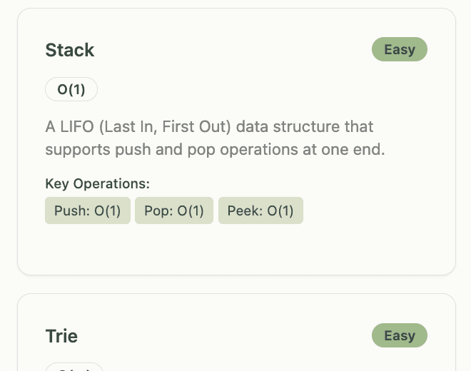Click "supports push and pop operations" text

coord(157,151)
